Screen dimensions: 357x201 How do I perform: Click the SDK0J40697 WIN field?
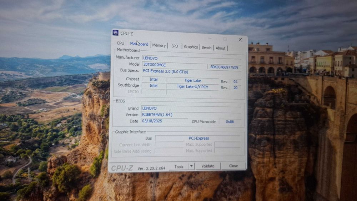(224, 67)
